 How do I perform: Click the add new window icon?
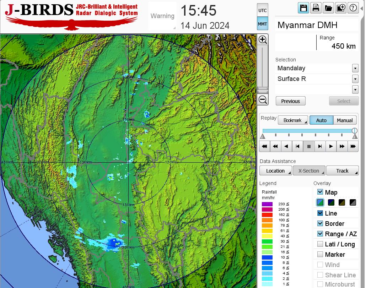click(340, 8)
